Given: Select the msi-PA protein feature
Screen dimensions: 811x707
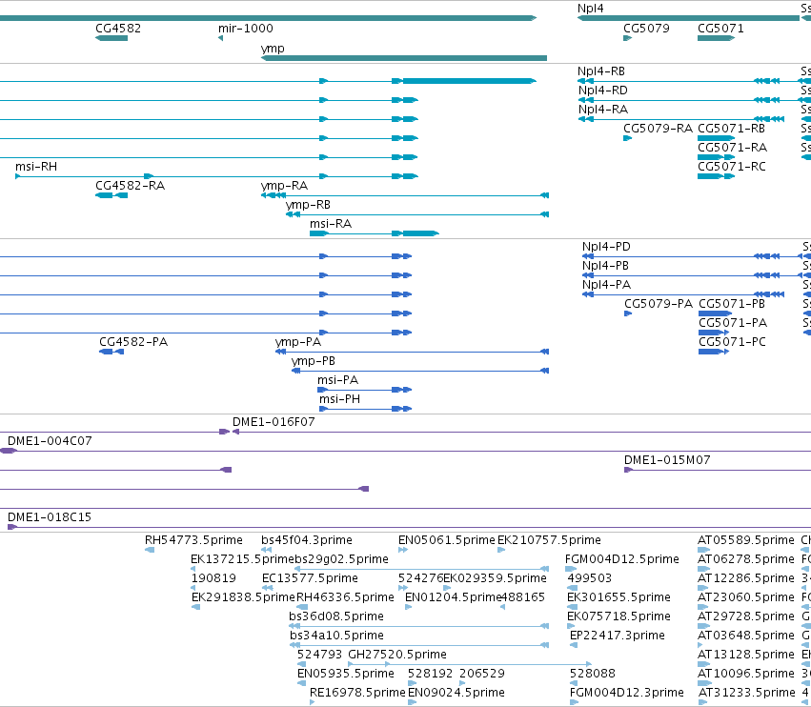Looking at the screenshot, I should point(365,390).
